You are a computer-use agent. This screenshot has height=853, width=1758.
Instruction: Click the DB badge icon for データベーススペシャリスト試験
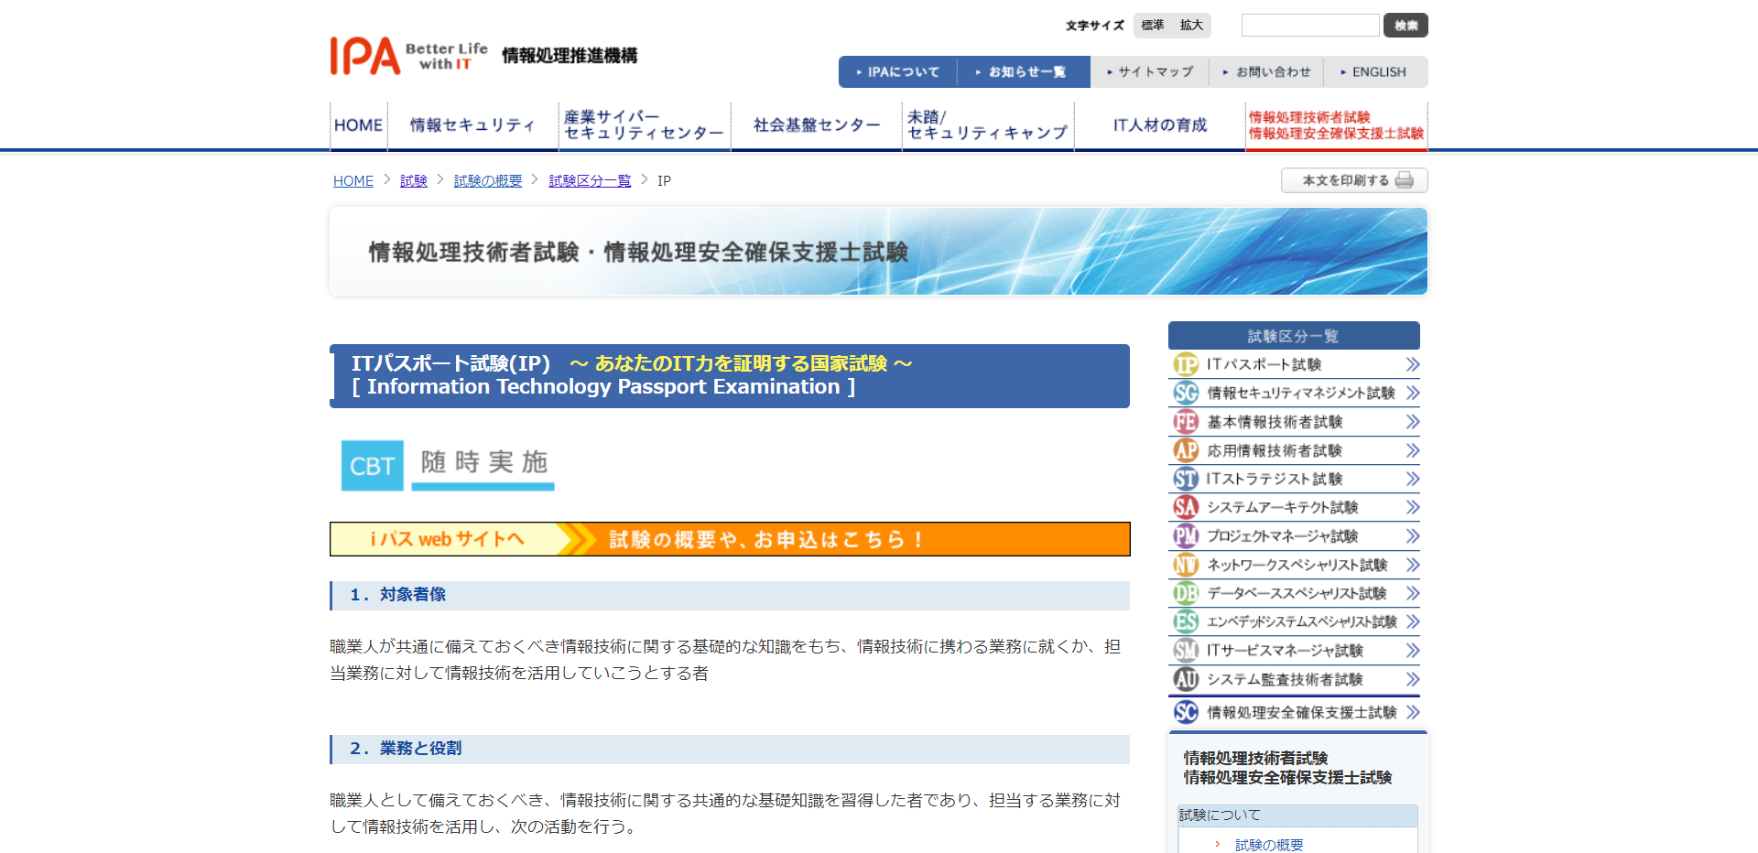click(x=1186, y=593)
